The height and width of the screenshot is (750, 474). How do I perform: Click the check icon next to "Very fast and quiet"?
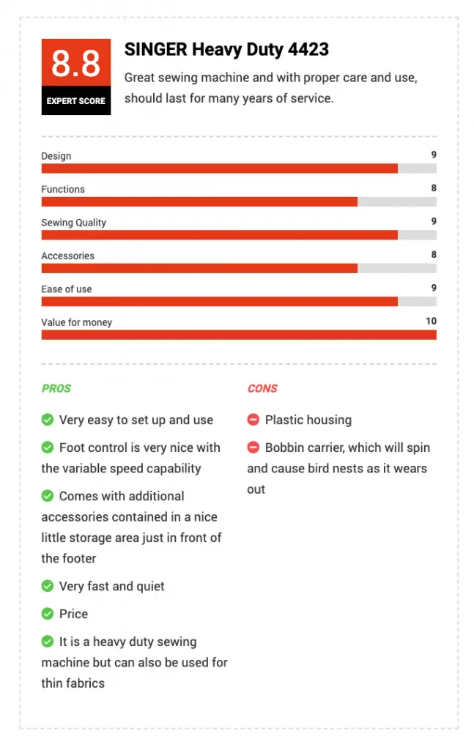pyautogui.click(x=48, y=585)
